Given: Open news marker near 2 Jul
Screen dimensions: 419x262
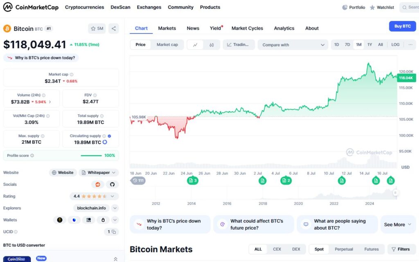Looking at the screenshot, I should 262,181.
